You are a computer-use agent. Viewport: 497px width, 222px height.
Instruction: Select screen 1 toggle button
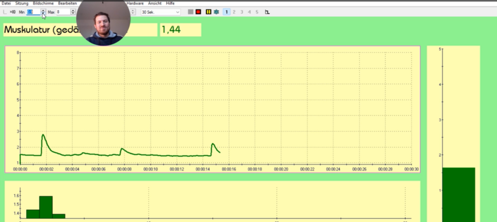tap(227, 12)
